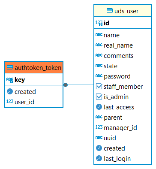Select the state column text
Screen dimensions: 156x169
[111, 66]
